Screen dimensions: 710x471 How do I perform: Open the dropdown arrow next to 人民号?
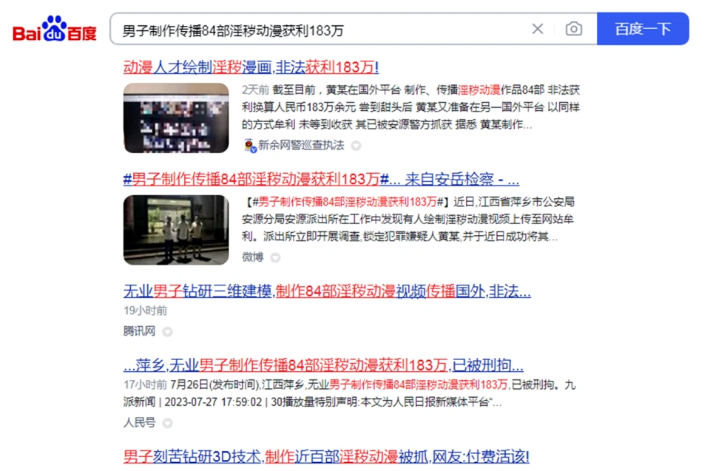coord(167,423)
